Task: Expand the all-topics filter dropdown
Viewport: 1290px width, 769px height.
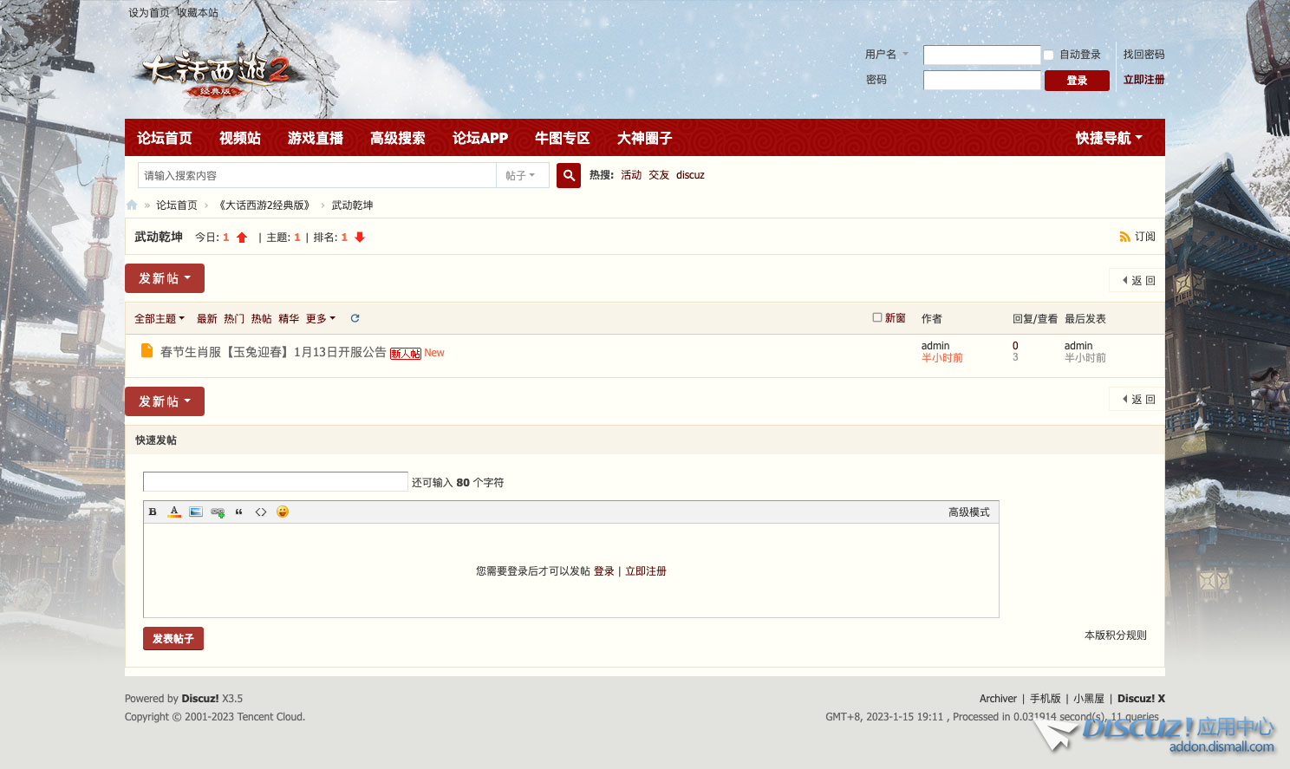Action: pyautogui.click(x=160, y=319)
